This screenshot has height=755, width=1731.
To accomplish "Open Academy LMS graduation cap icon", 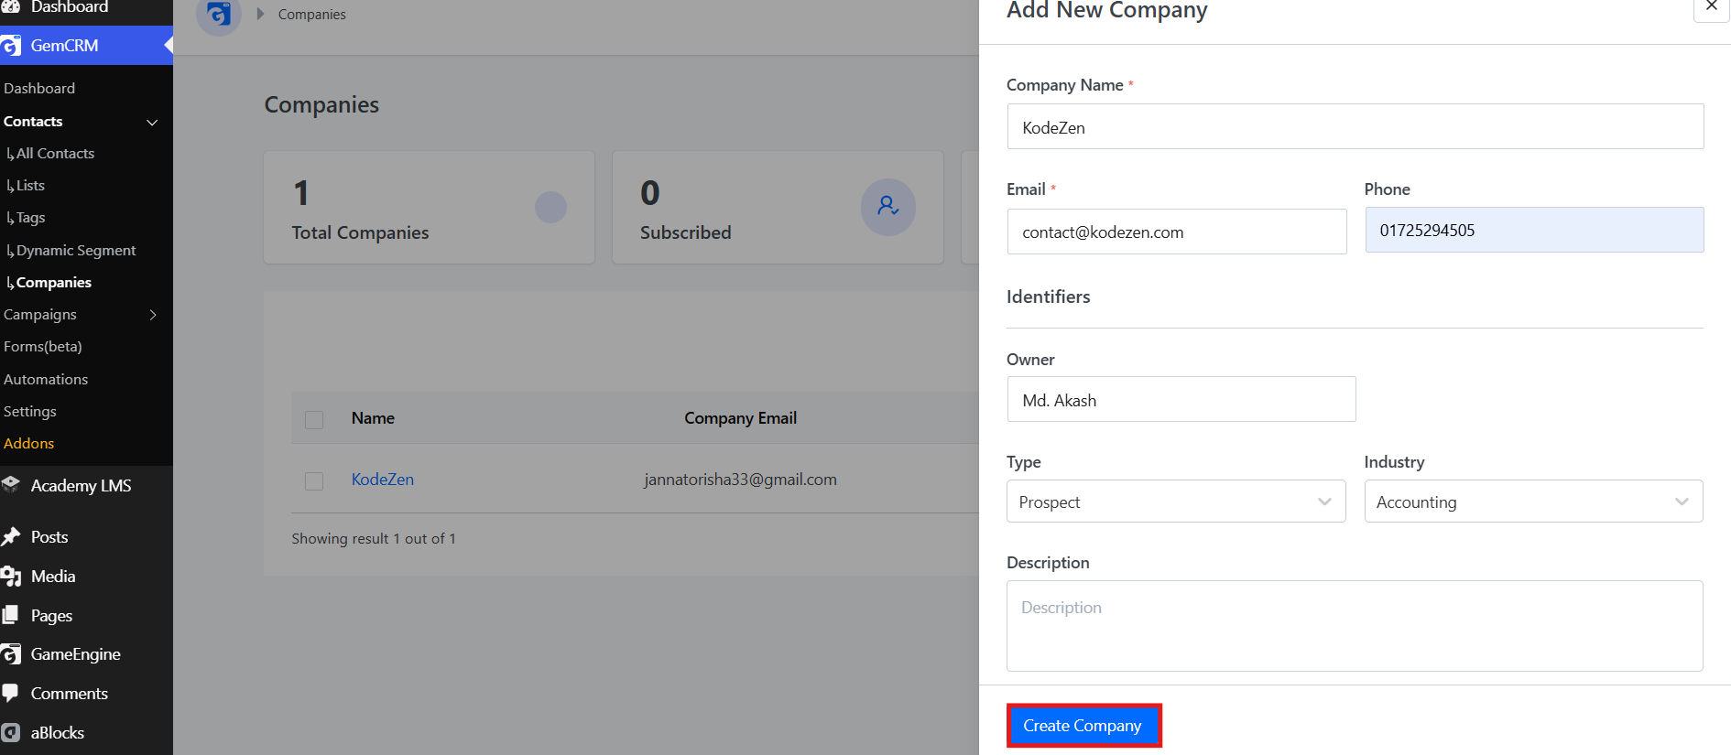I will [11, 485].
